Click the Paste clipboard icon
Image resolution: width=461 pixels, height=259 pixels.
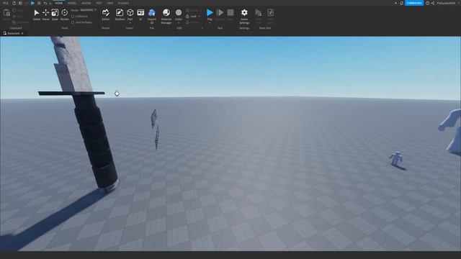6,13
